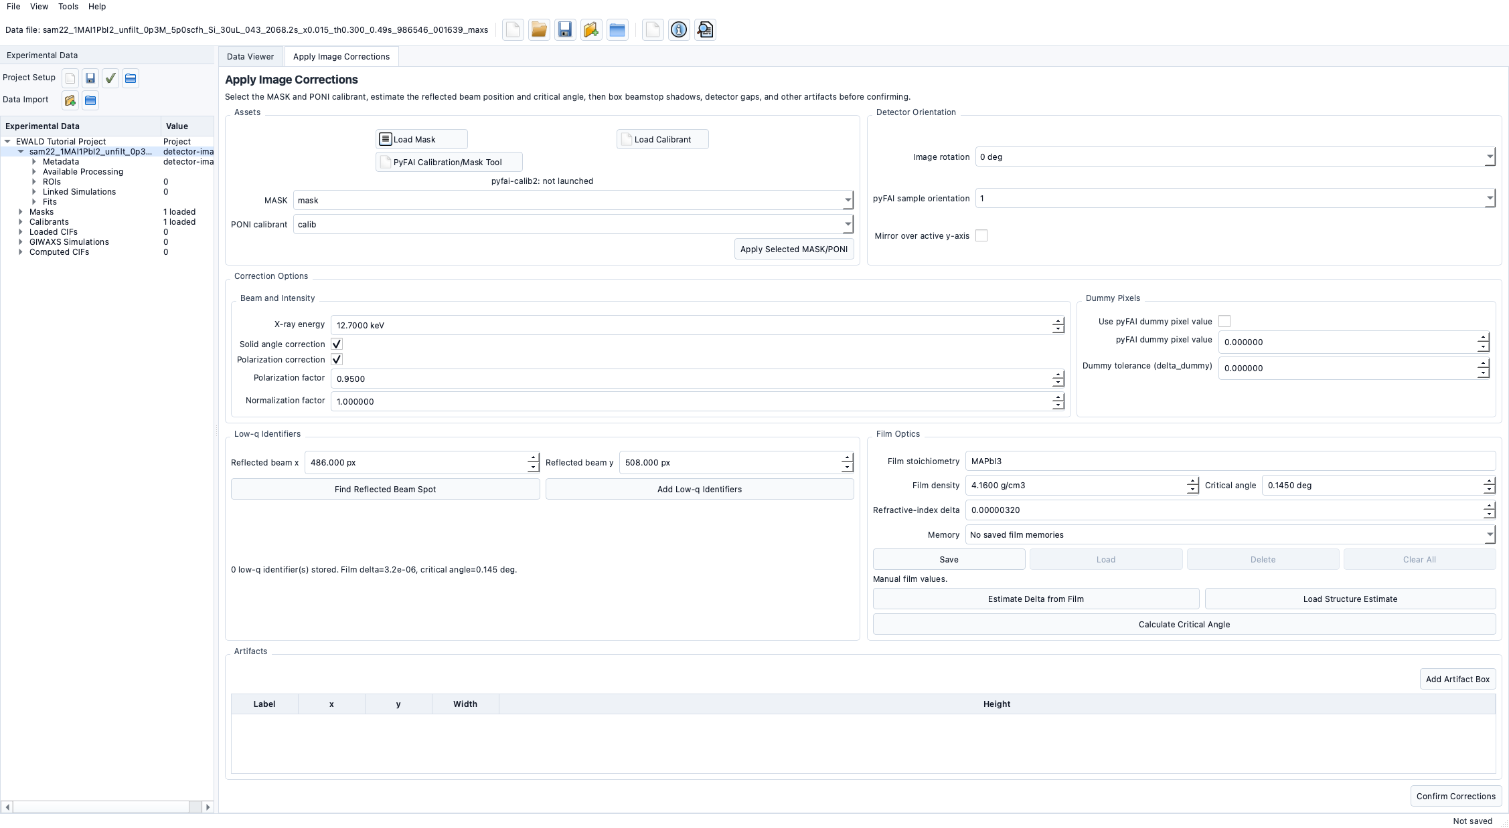Click the blue window icon in top toolbar
This screenshot has height=828, width=1509.
tap(617, 30)
